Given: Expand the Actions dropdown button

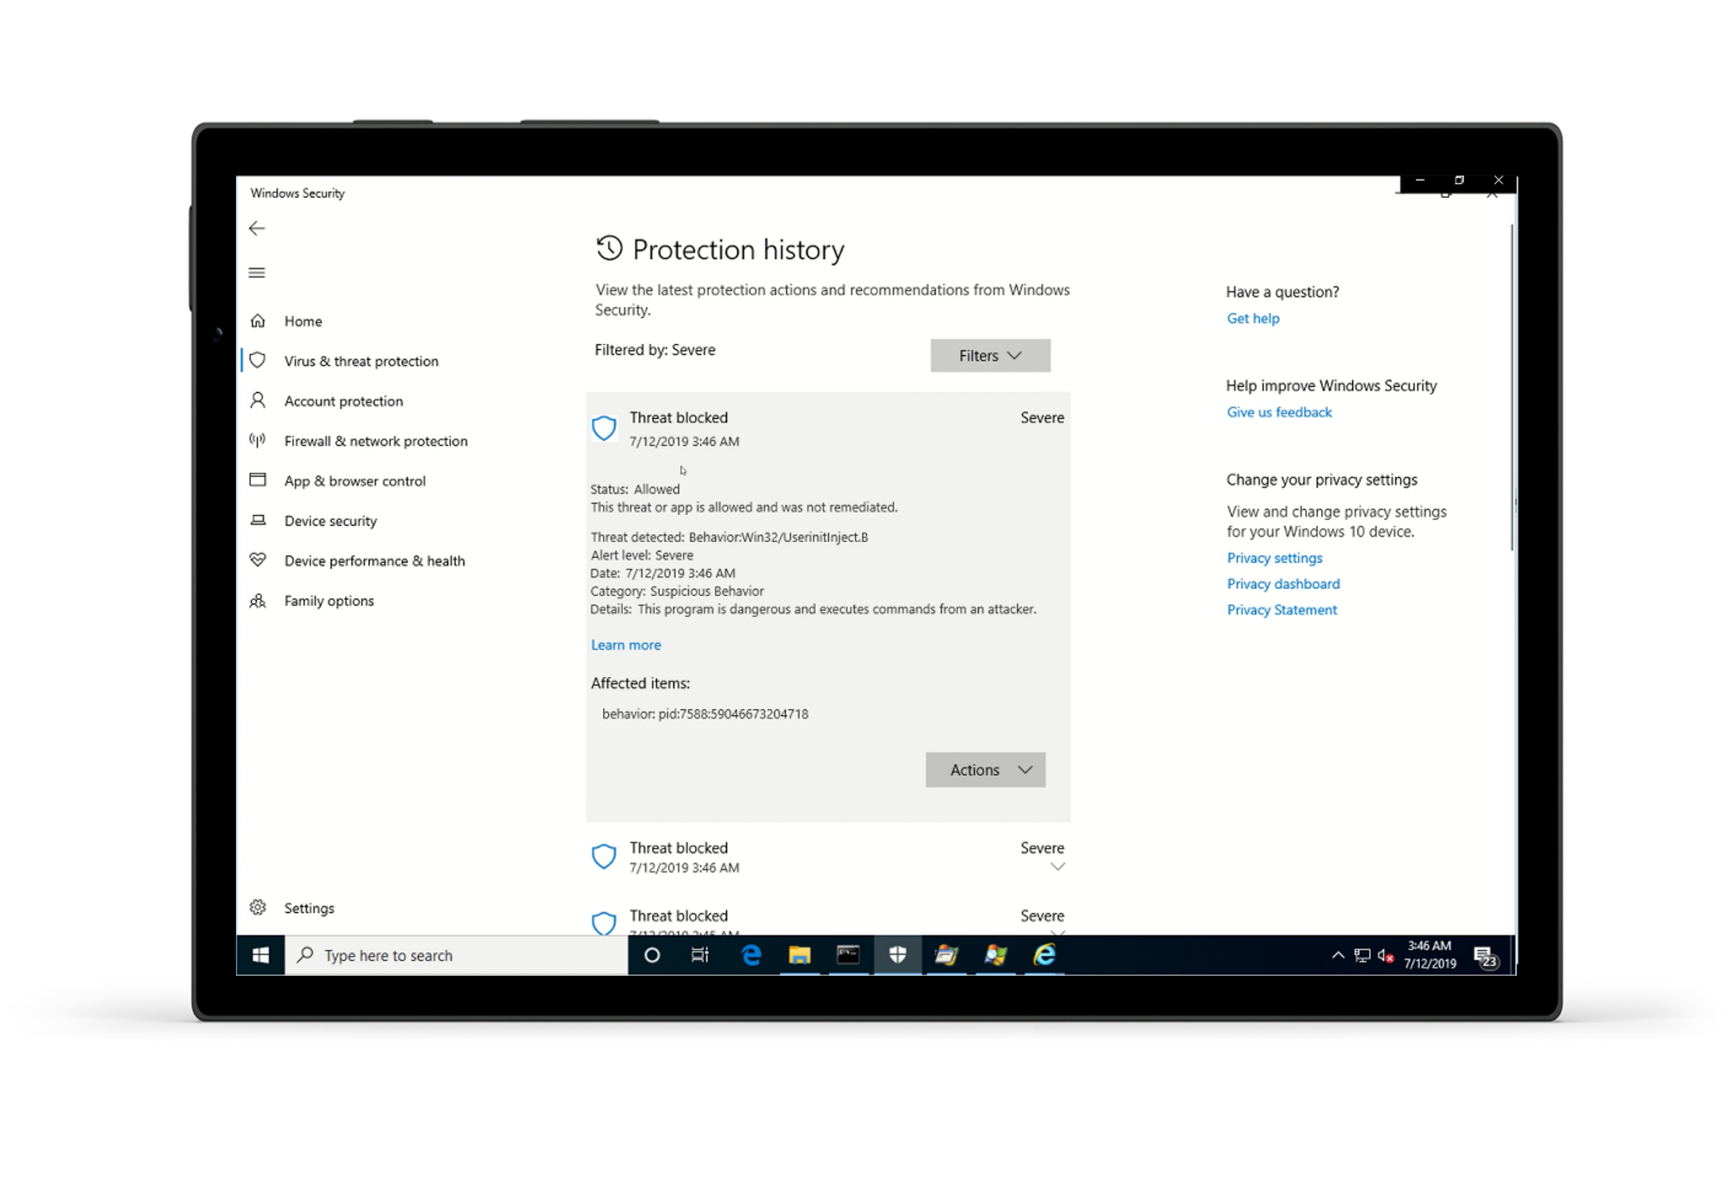Looking at the screenshot, I should click(985, 770).
